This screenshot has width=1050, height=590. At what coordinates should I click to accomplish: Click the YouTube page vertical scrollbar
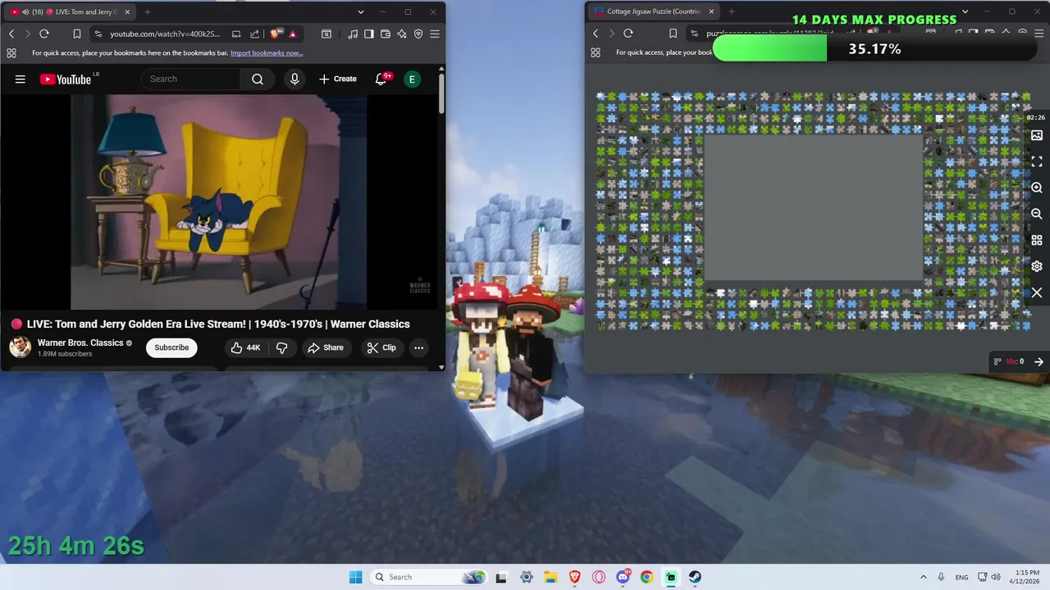click(441, 94)
